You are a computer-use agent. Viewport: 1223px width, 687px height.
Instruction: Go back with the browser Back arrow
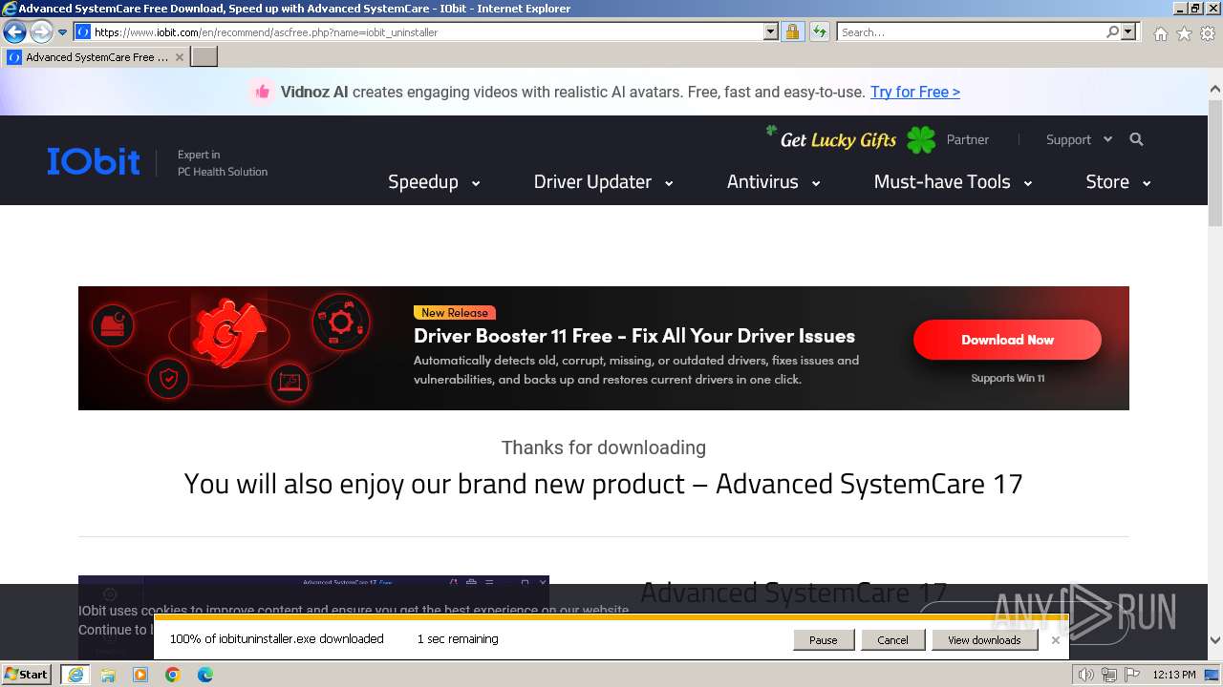click(14, 31)
